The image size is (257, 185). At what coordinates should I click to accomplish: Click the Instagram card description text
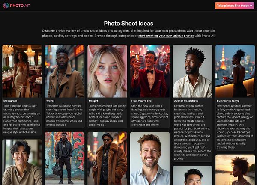[22, 119]
